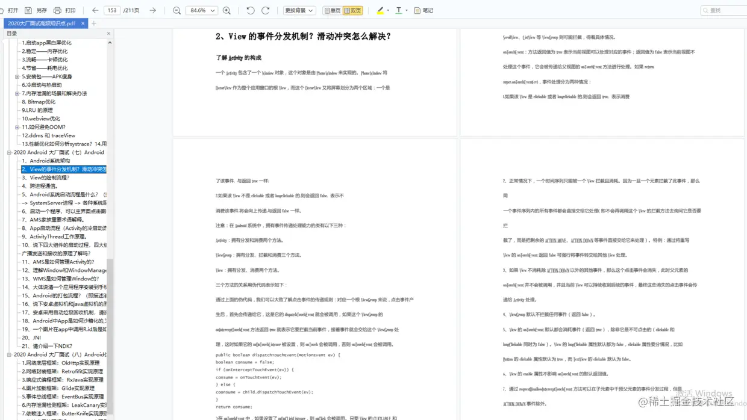Switch to 单页 single page view
Viewport: 747px width, 420px height.
click(332, 10)
